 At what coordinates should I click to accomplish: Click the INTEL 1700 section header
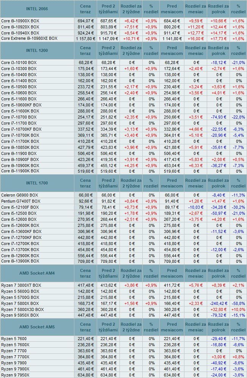tap(37, 183)
